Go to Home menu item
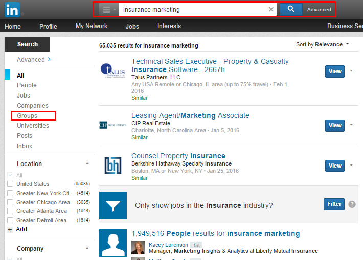This screenshot has width=363, height=260. [x=13, y=27]
